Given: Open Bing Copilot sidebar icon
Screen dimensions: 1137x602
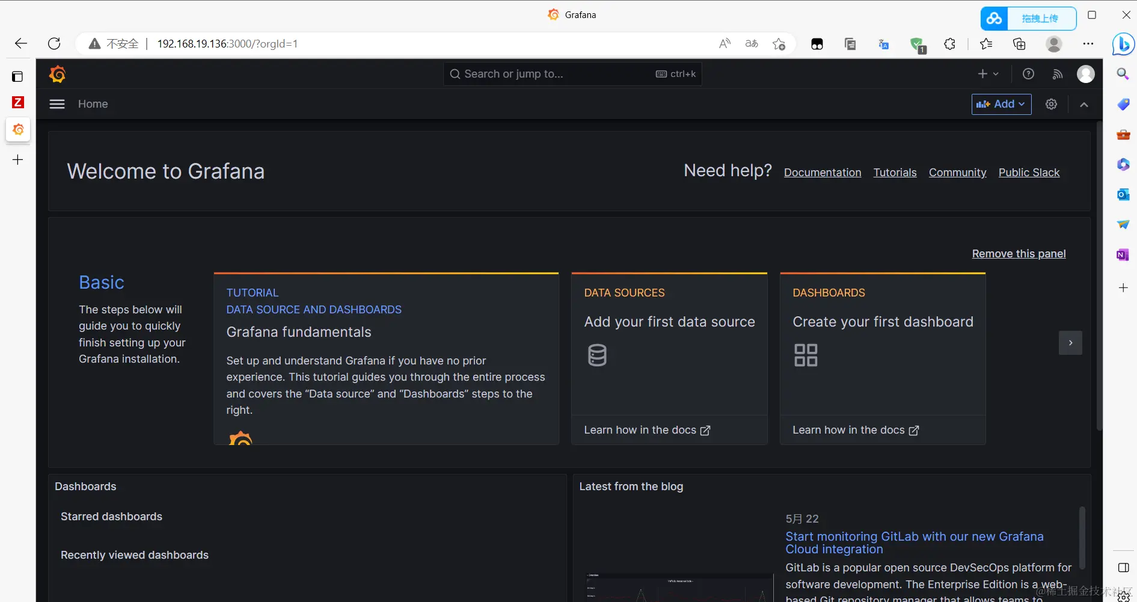Looking at the screenshot, I should (x=1123, y=44).
